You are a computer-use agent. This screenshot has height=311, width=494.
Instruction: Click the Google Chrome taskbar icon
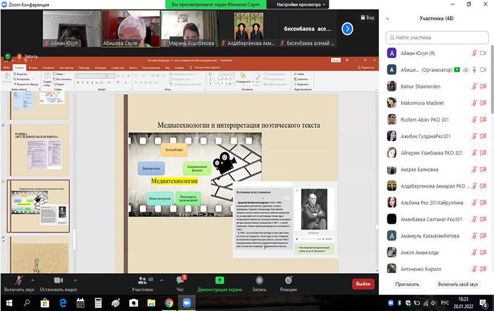[169, 303]
